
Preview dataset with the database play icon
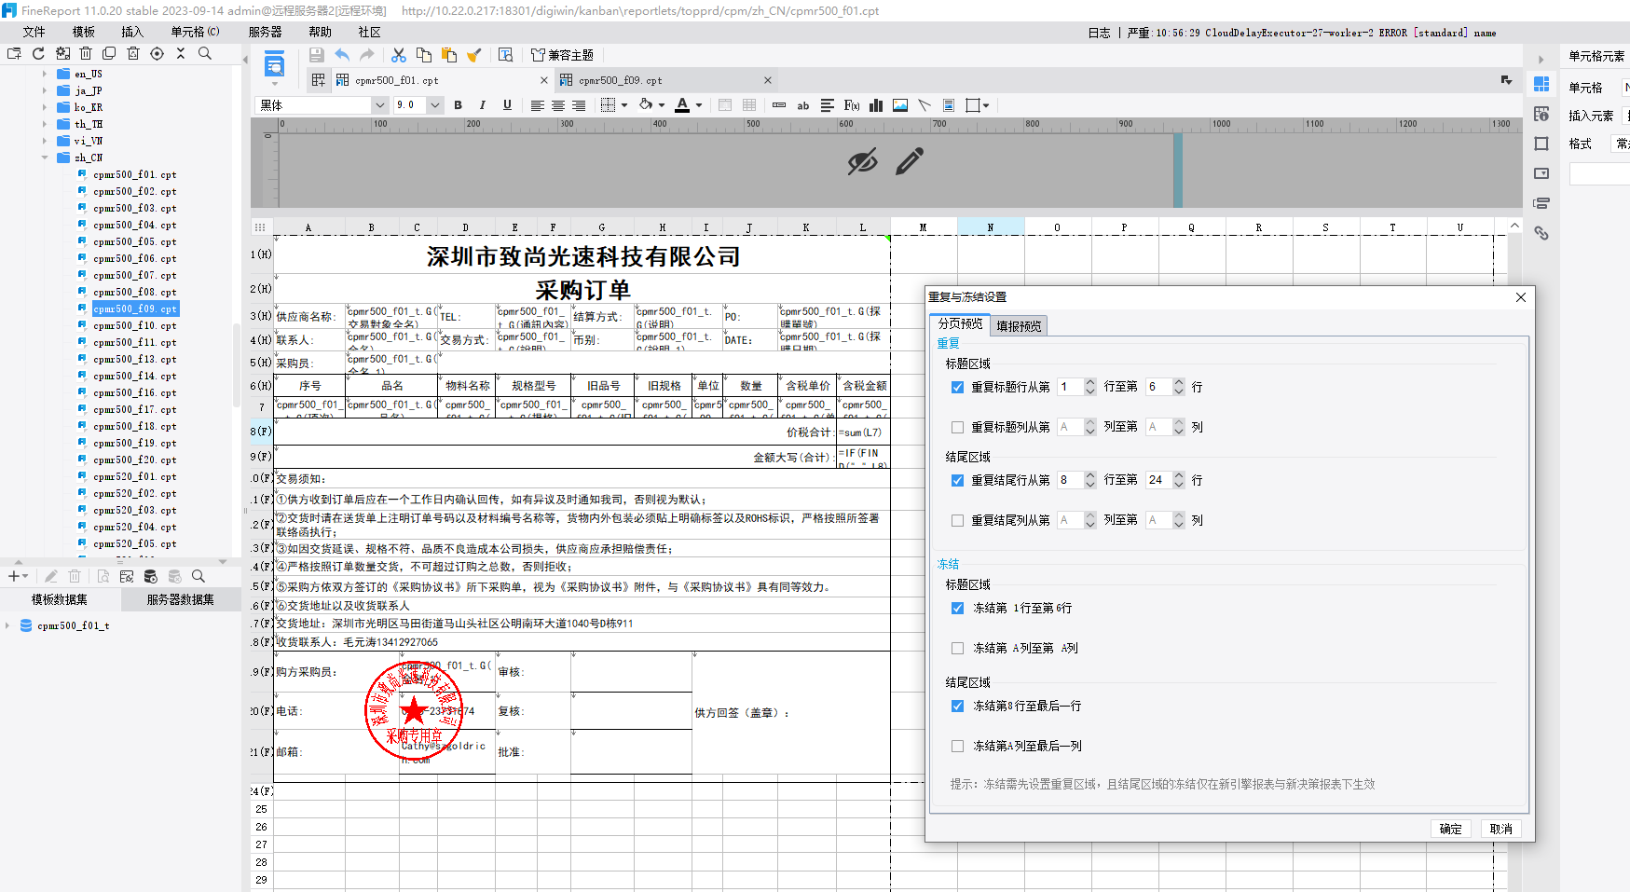151,577
